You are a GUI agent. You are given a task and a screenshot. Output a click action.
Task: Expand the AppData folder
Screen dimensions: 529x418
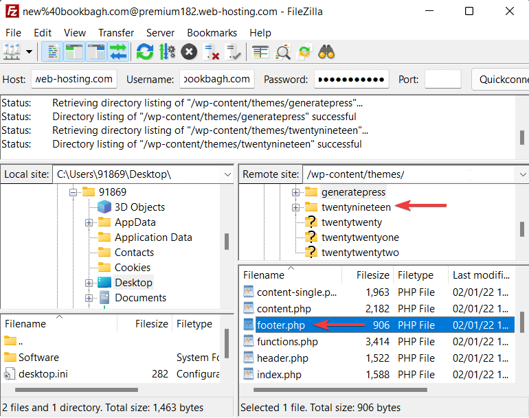pyautogui.click(x=89, y=223)
